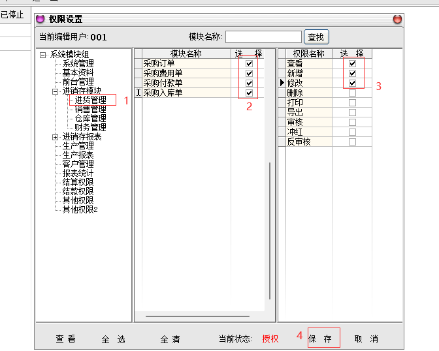Toggle the 查看 permission checkbox

[352, 64]
